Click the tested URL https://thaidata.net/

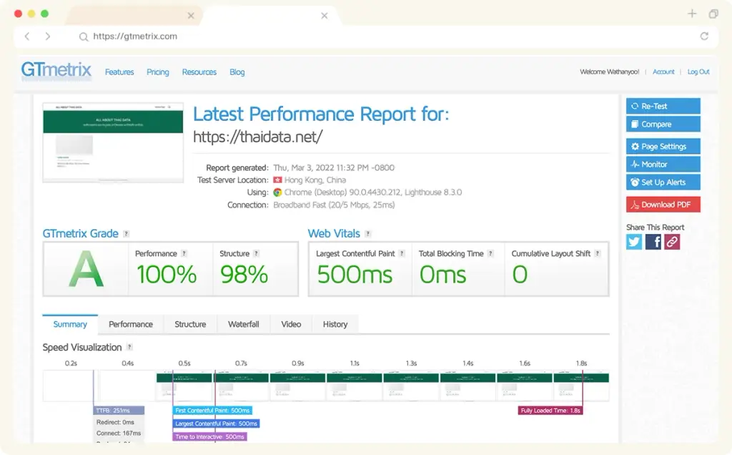click(x=257, y=137)
